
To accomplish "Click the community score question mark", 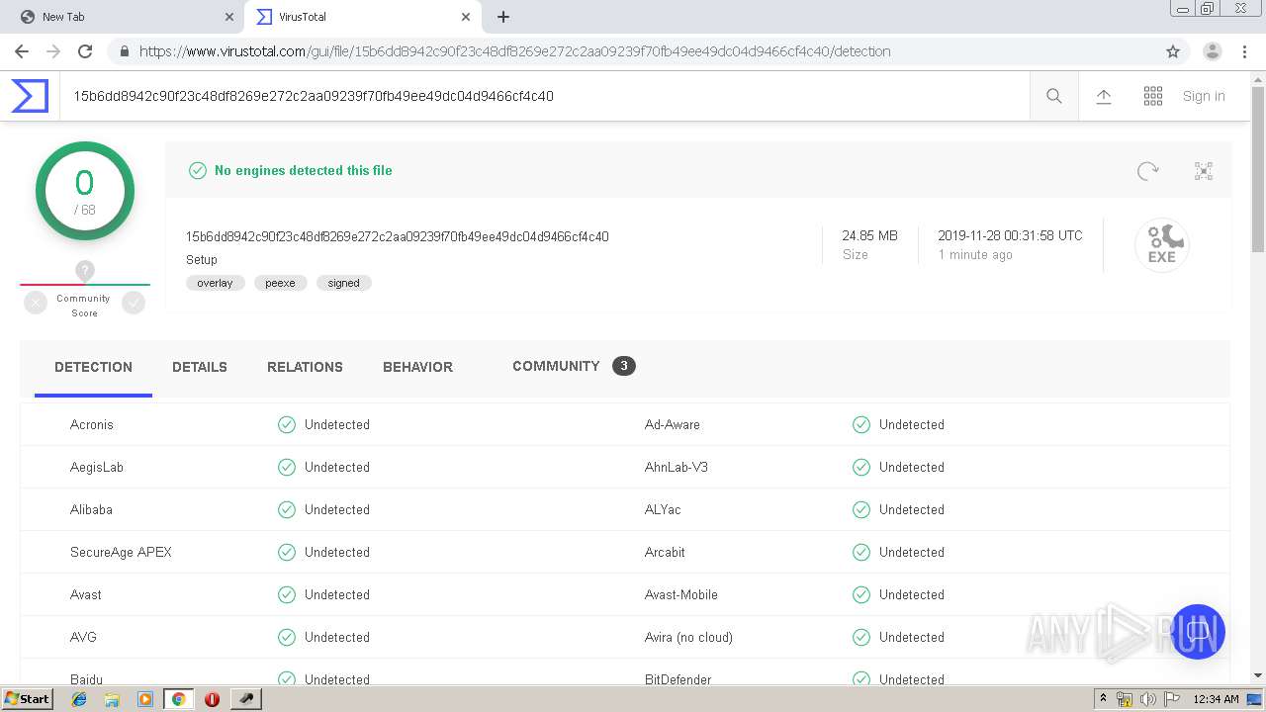I will (x=85, y=270).
